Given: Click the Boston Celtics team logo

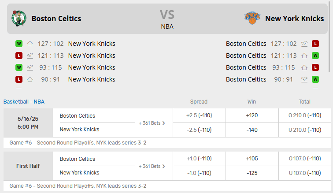Looking at the screenshot, I should coord(19,19).
